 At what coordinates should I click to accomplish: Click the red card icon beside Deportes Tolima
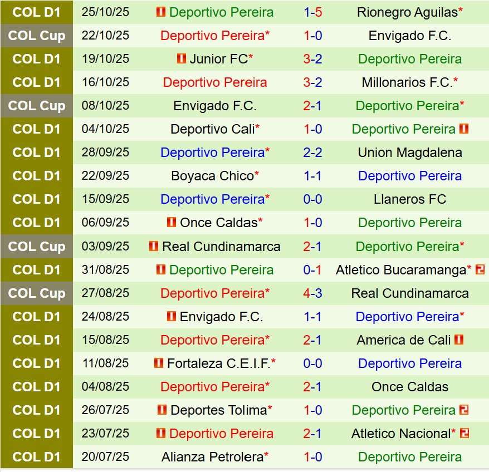tap(163, 410)
